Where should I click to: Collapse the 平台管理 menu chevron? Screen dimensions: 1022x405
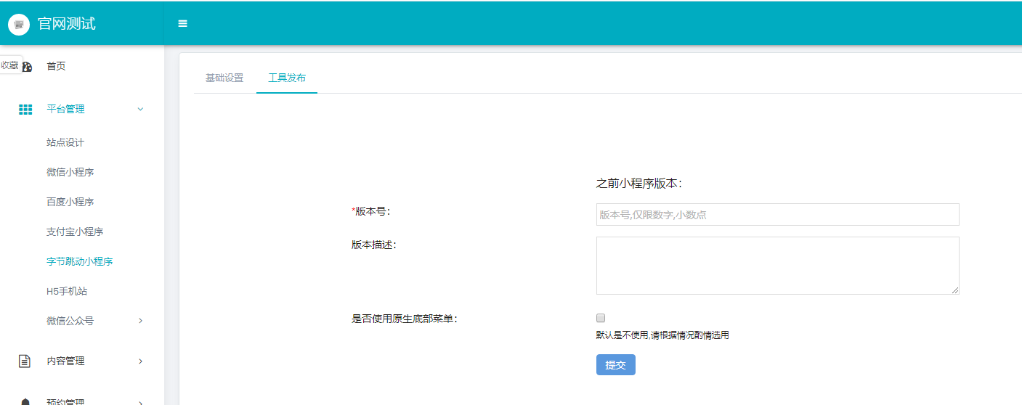pyautogui.click(x=140, y=110)
